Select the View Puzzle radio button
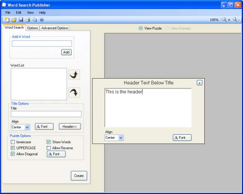The width and height of the screenshot is (243, 194). (140, 28)
